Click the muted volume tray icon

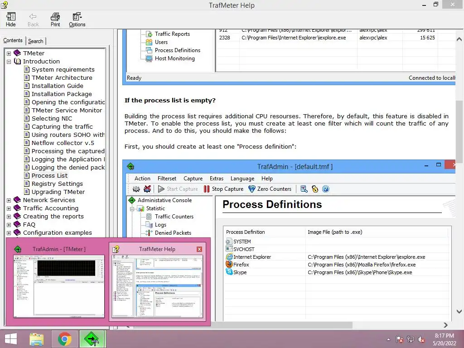point(421,339)
